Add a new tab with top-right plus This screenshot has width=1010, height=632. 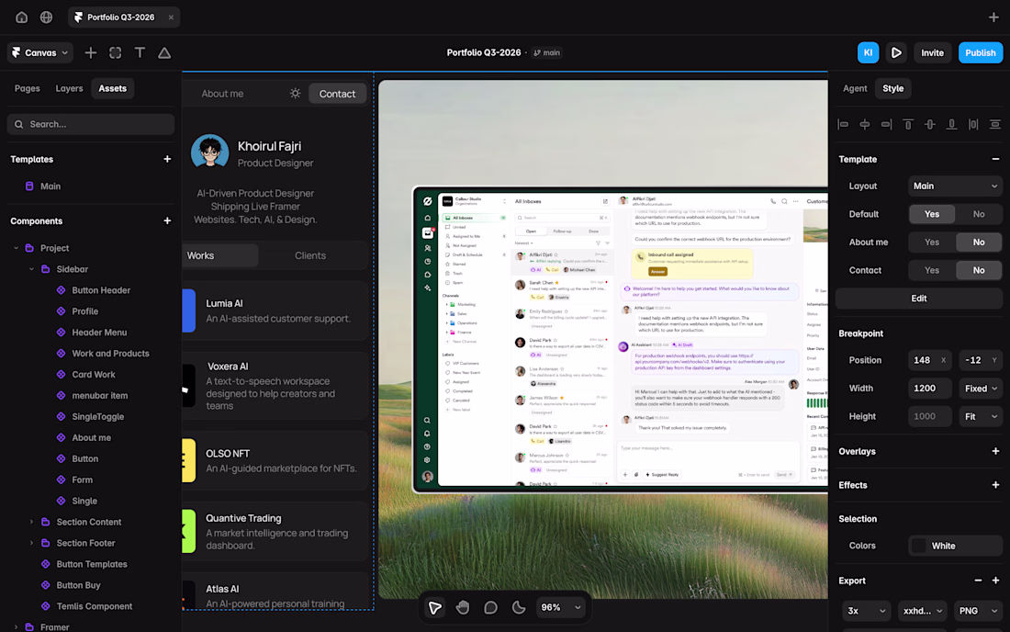tap(993, 17)
